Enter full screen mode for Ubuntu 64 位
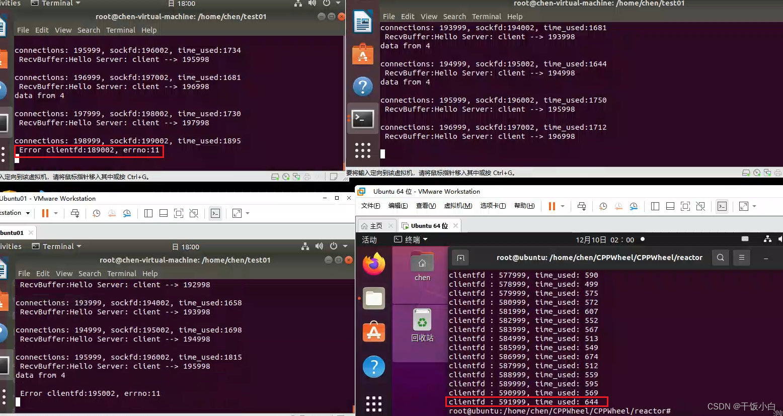Viewport: 783px width, 416px height. click(x=685, y=206)
